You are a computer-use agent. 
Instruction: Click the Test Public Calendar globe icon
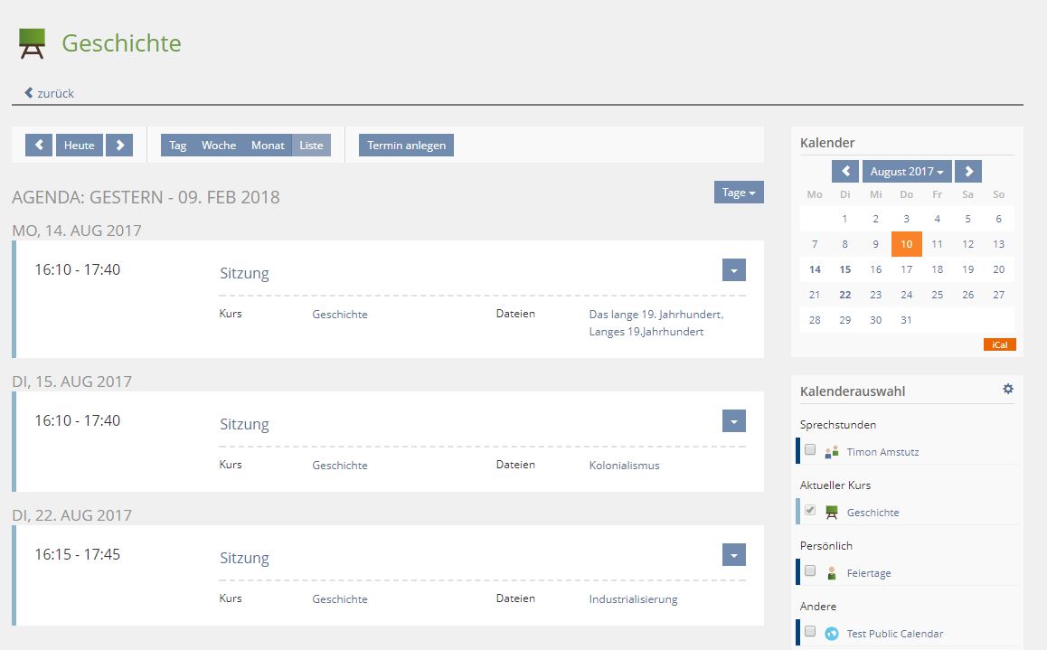pos(831,634)
